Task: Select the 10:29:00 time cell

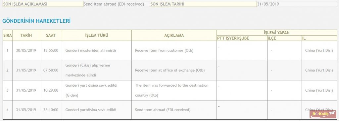Action: (51, 90)
